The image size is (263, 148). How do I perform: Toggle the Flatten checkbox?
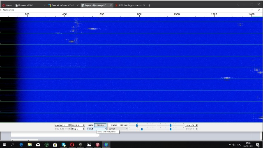point(110,125)
